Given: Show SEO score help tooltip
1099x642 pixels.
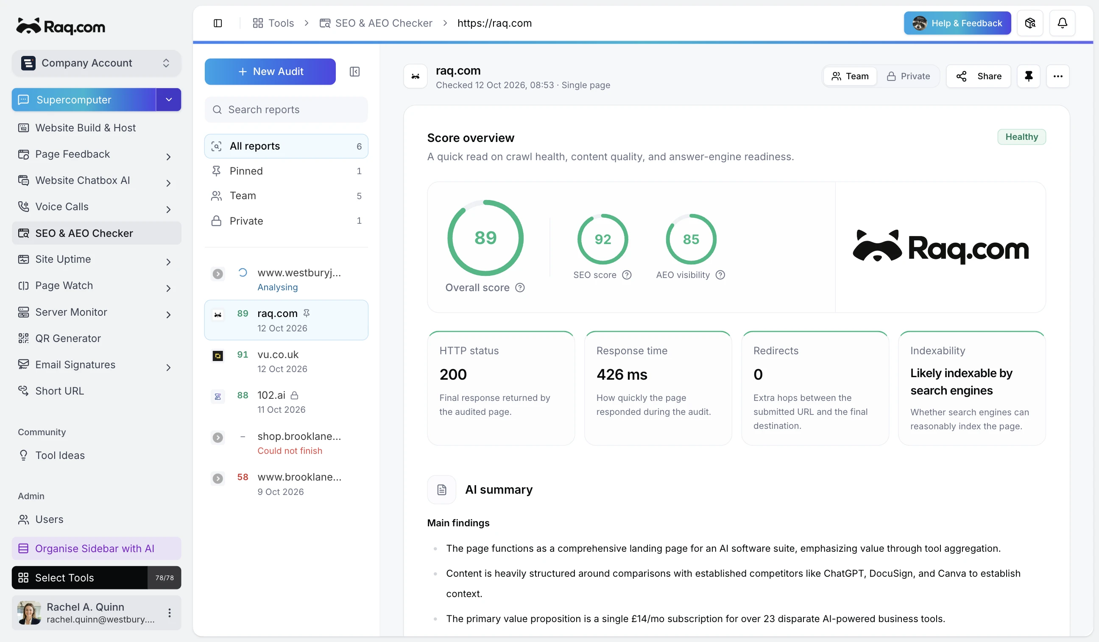Looking at the screenshot, I should [627, 275].
